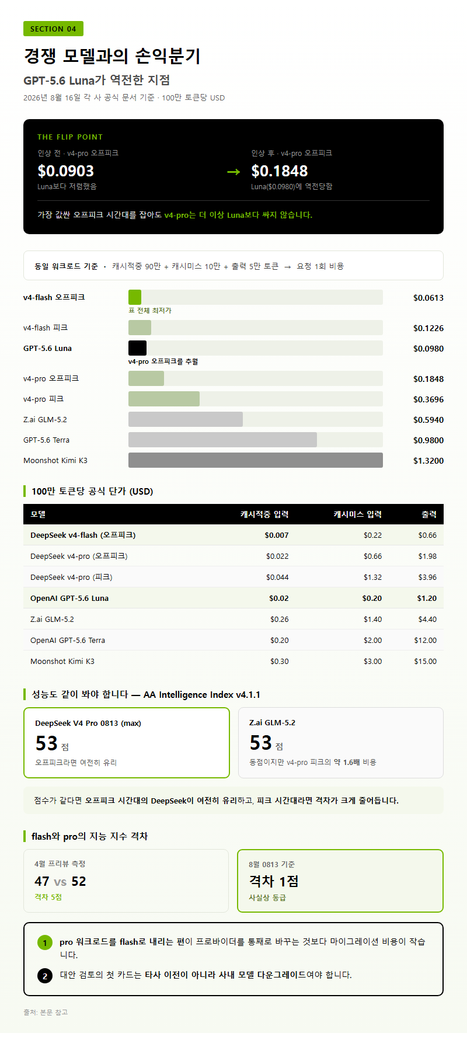Click the '사실상 동급' caption
Screen dimensions: 467x1047
267,898
